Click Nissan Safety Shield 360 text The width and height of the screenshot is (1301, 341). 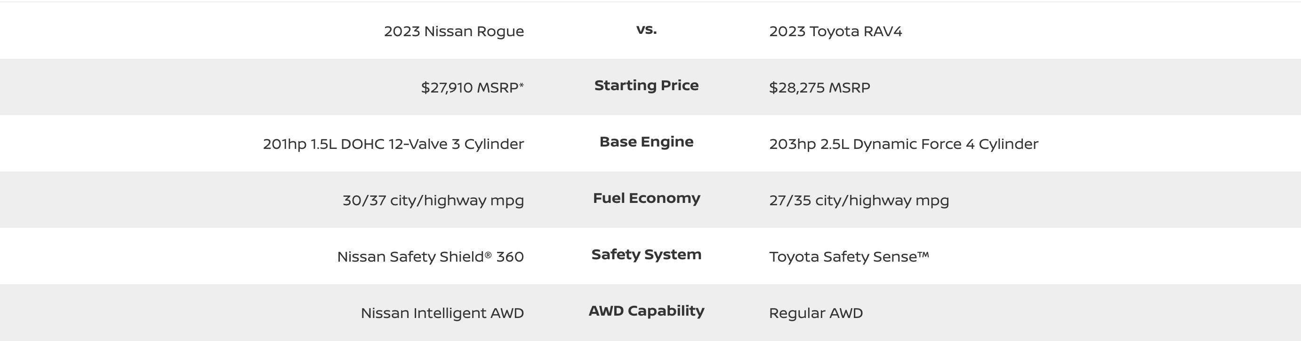coord(430,257)
